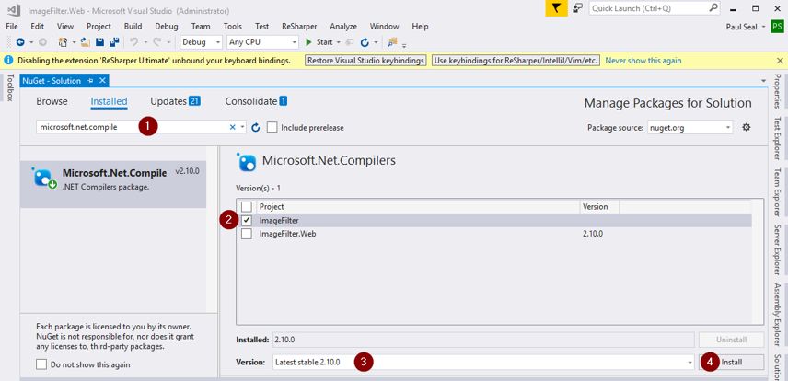
Task: Uncheck the ImageFilter project checkbox
Action: pos(247,221)
